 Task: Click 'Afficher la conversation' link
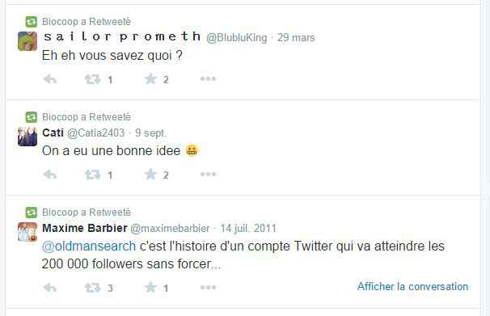click(412, 286)
